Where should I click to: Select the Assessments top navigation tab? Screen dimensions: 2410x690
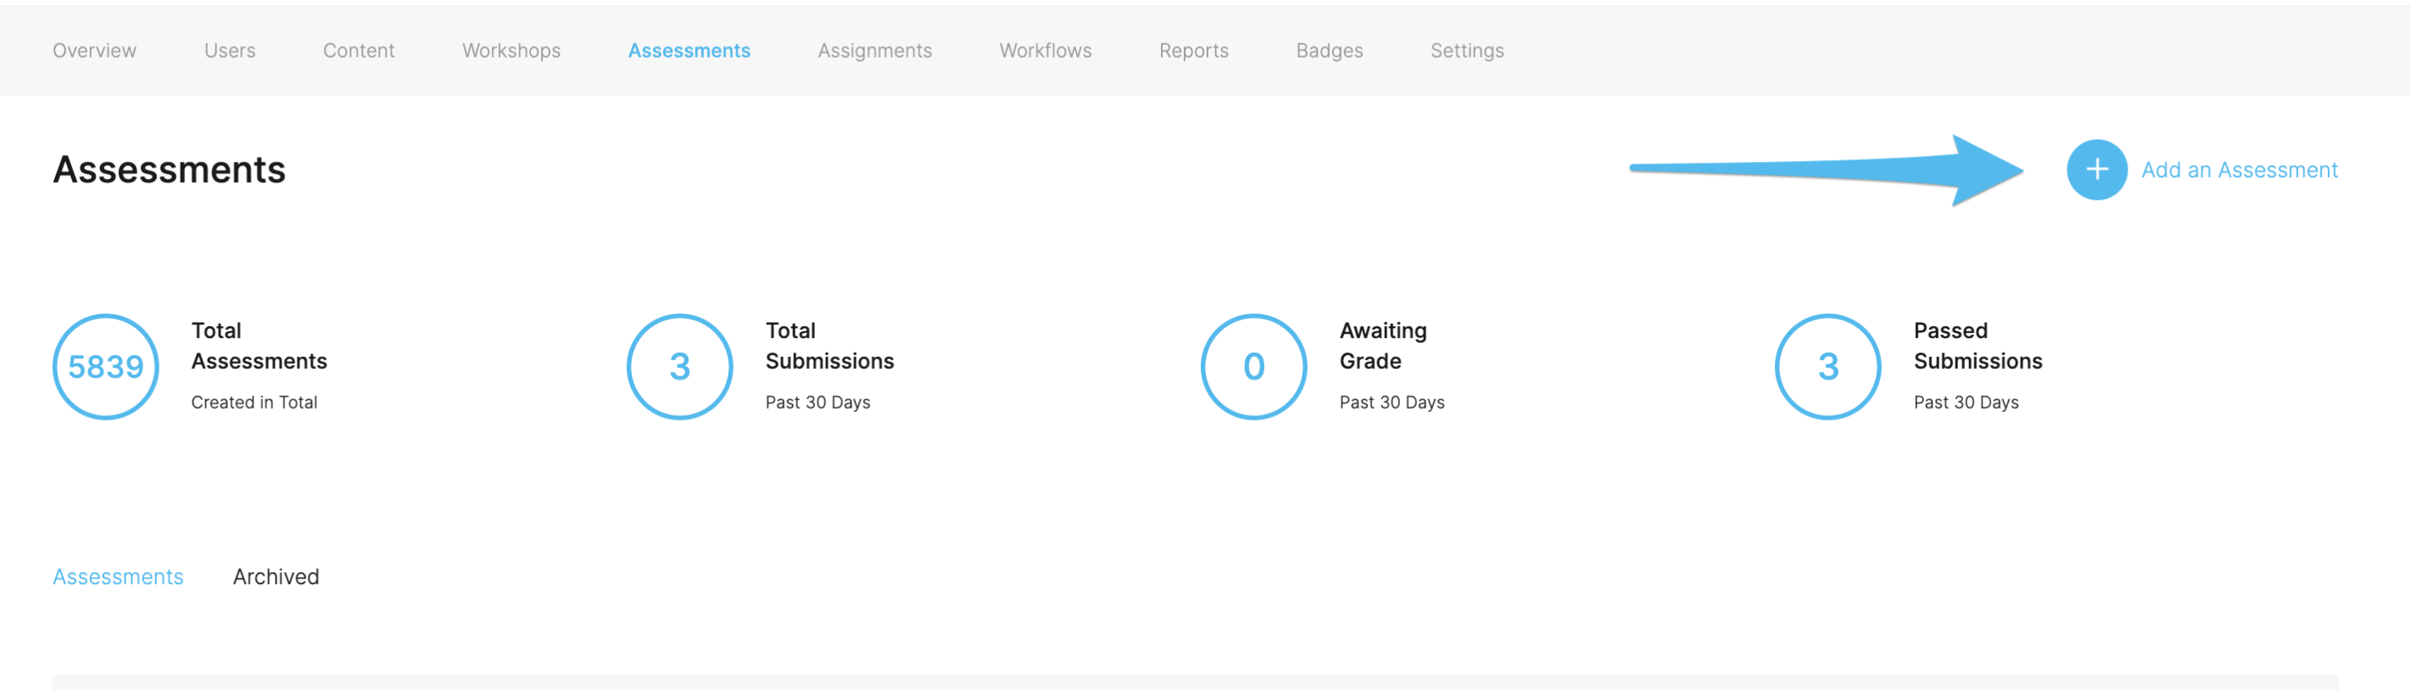689,51
